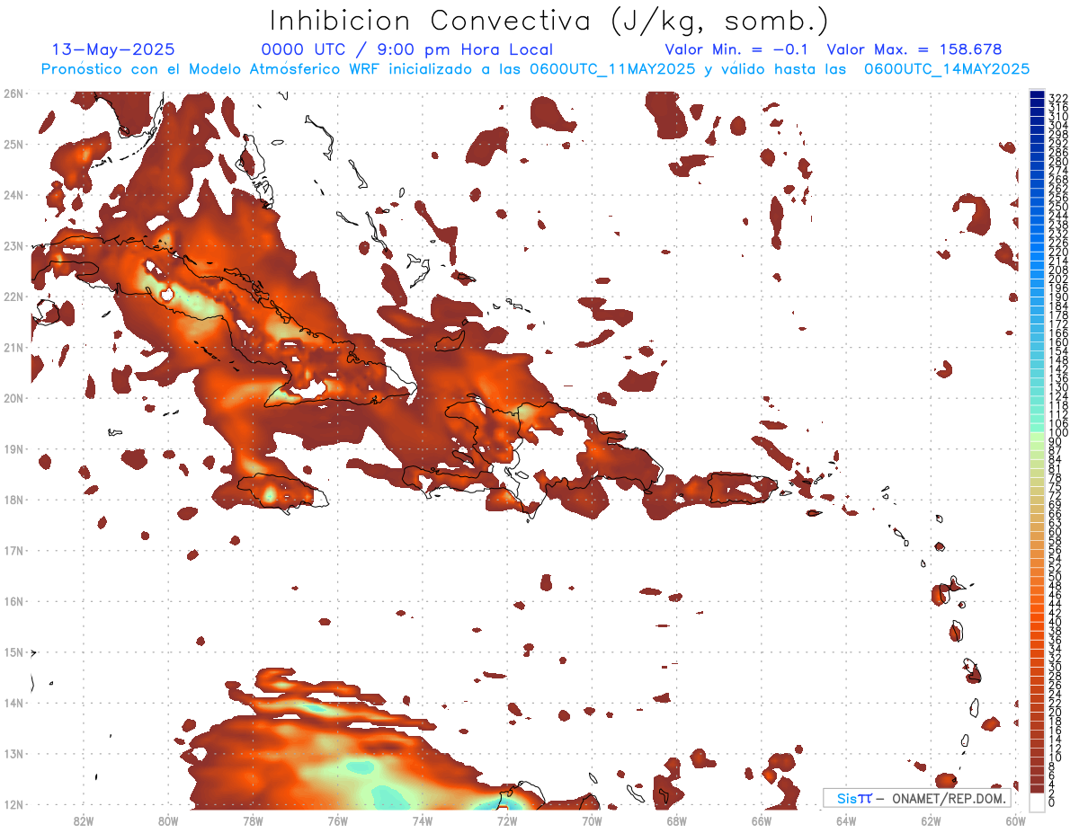
Task: Click the '80W' longitude label
Action: pos(168,820)
